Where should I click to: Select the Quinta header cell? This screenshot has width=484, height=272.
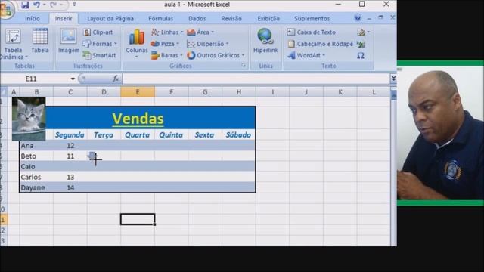click(x=171, y=134)
